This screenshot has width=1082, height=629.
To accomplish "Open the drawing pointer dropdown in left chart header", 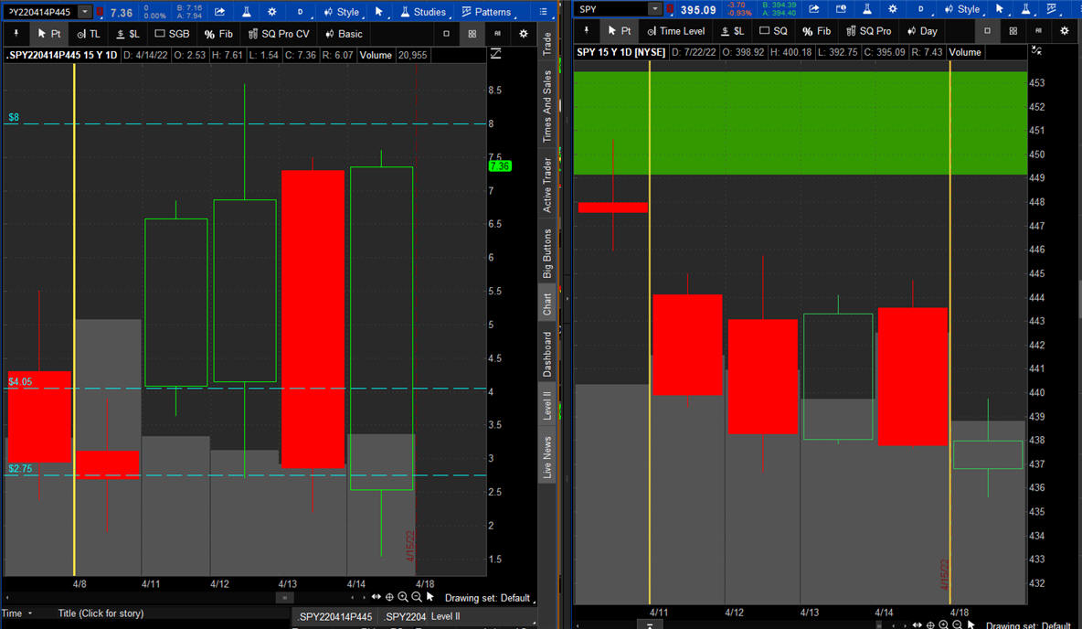I will point(380,12).
